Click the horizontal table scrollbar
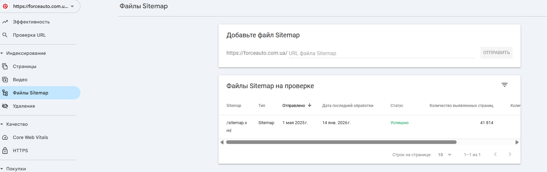 (x=341, y=142)
